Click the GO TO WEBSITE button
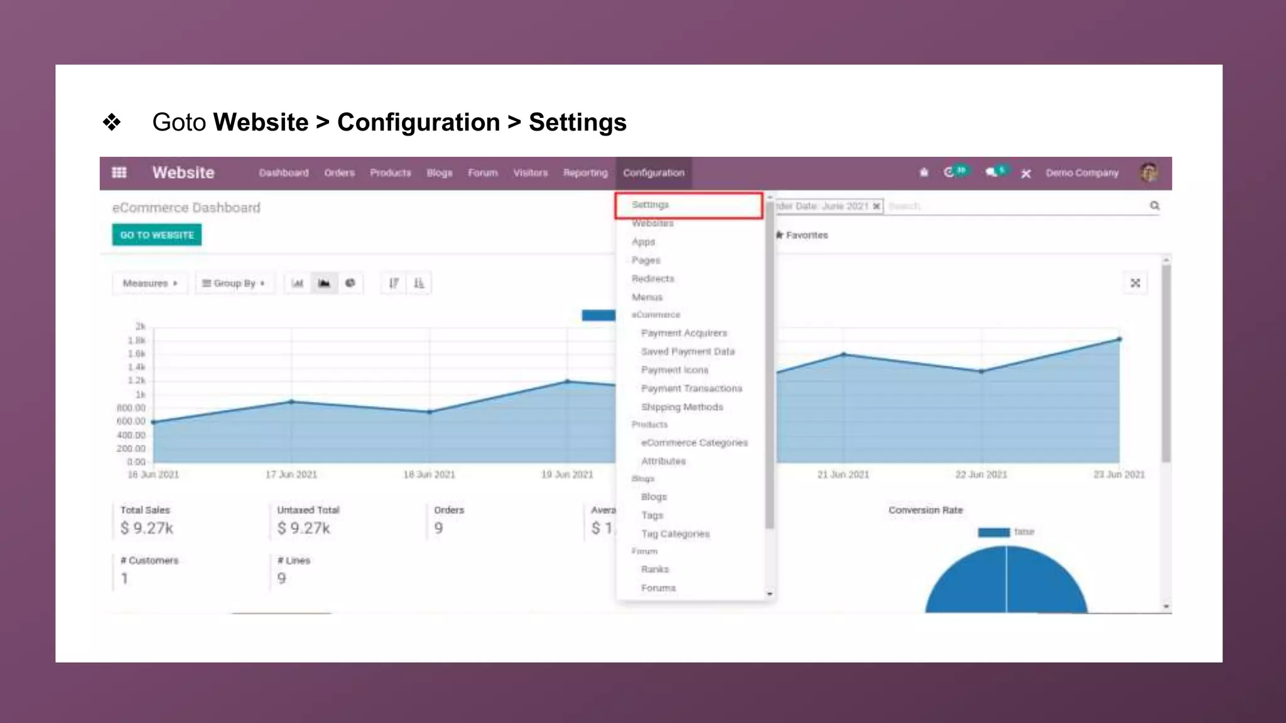The image size is (1286, 723). coord(157,235)
